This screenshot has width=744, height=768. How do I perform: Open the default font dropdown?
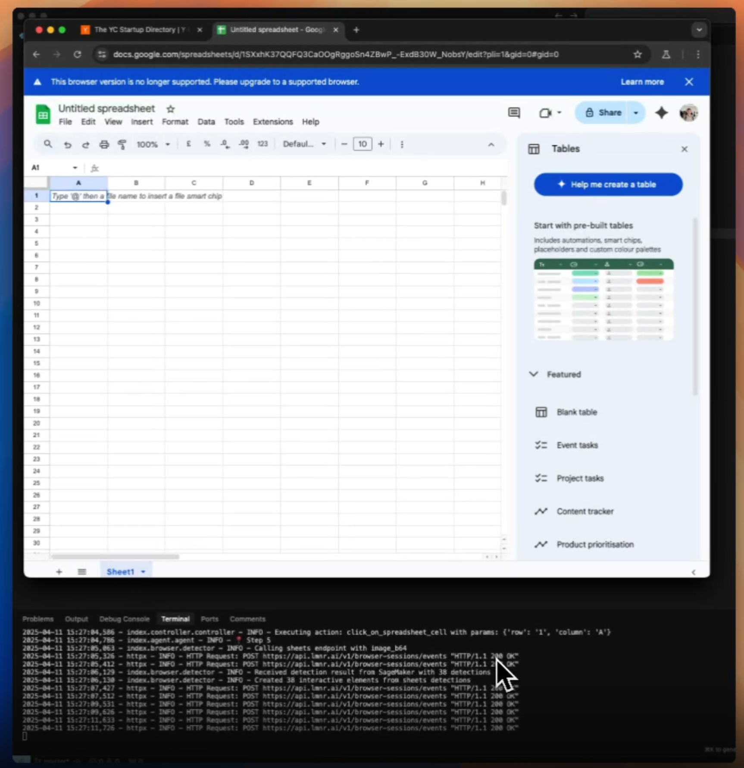(x=304, y=144)
